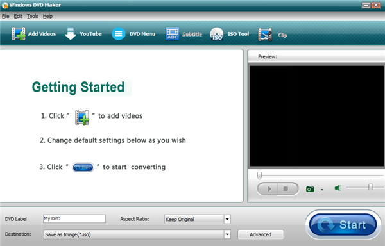Select the Subtitle ABC icon

(x=173, y=34)
